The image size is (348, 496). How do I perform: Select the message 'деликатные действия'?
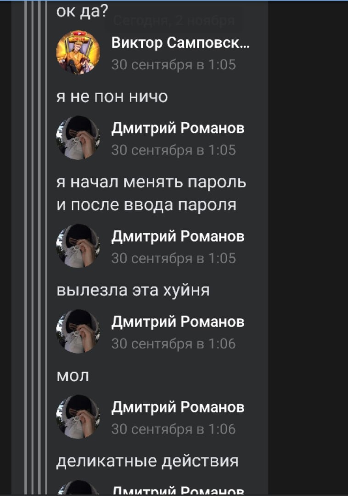click(x=147, y=461)
